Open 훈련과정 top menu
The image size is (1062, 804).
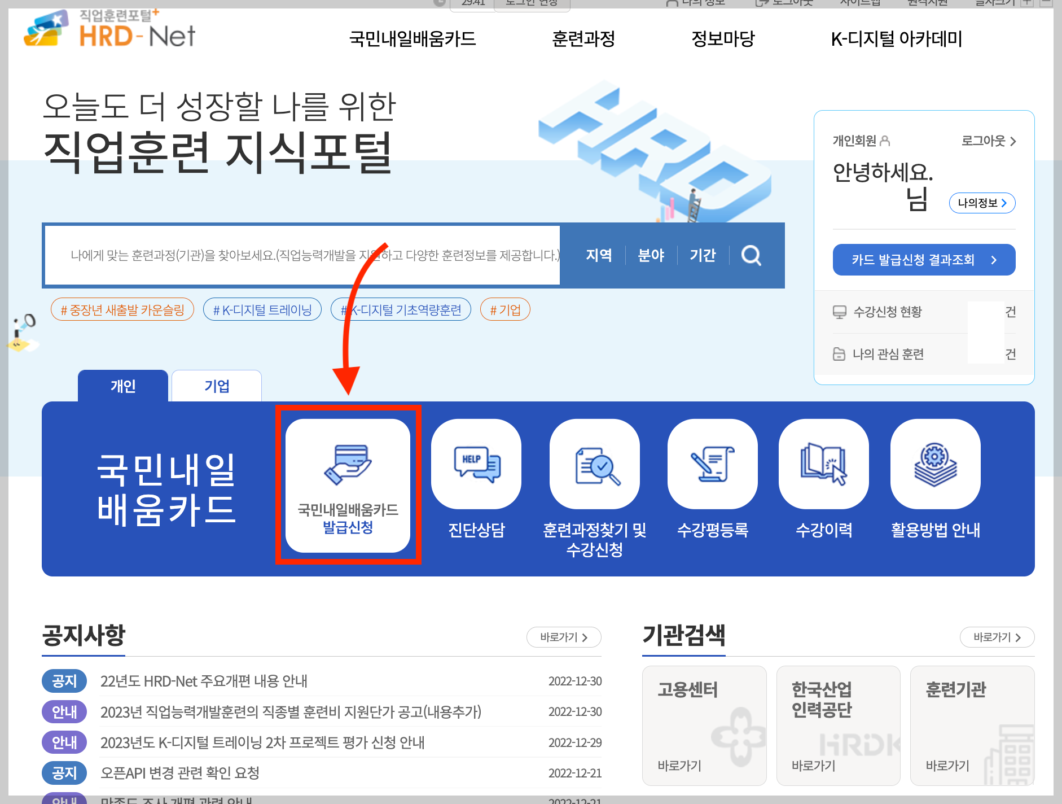pyautogui.click(x=583, y=39)
